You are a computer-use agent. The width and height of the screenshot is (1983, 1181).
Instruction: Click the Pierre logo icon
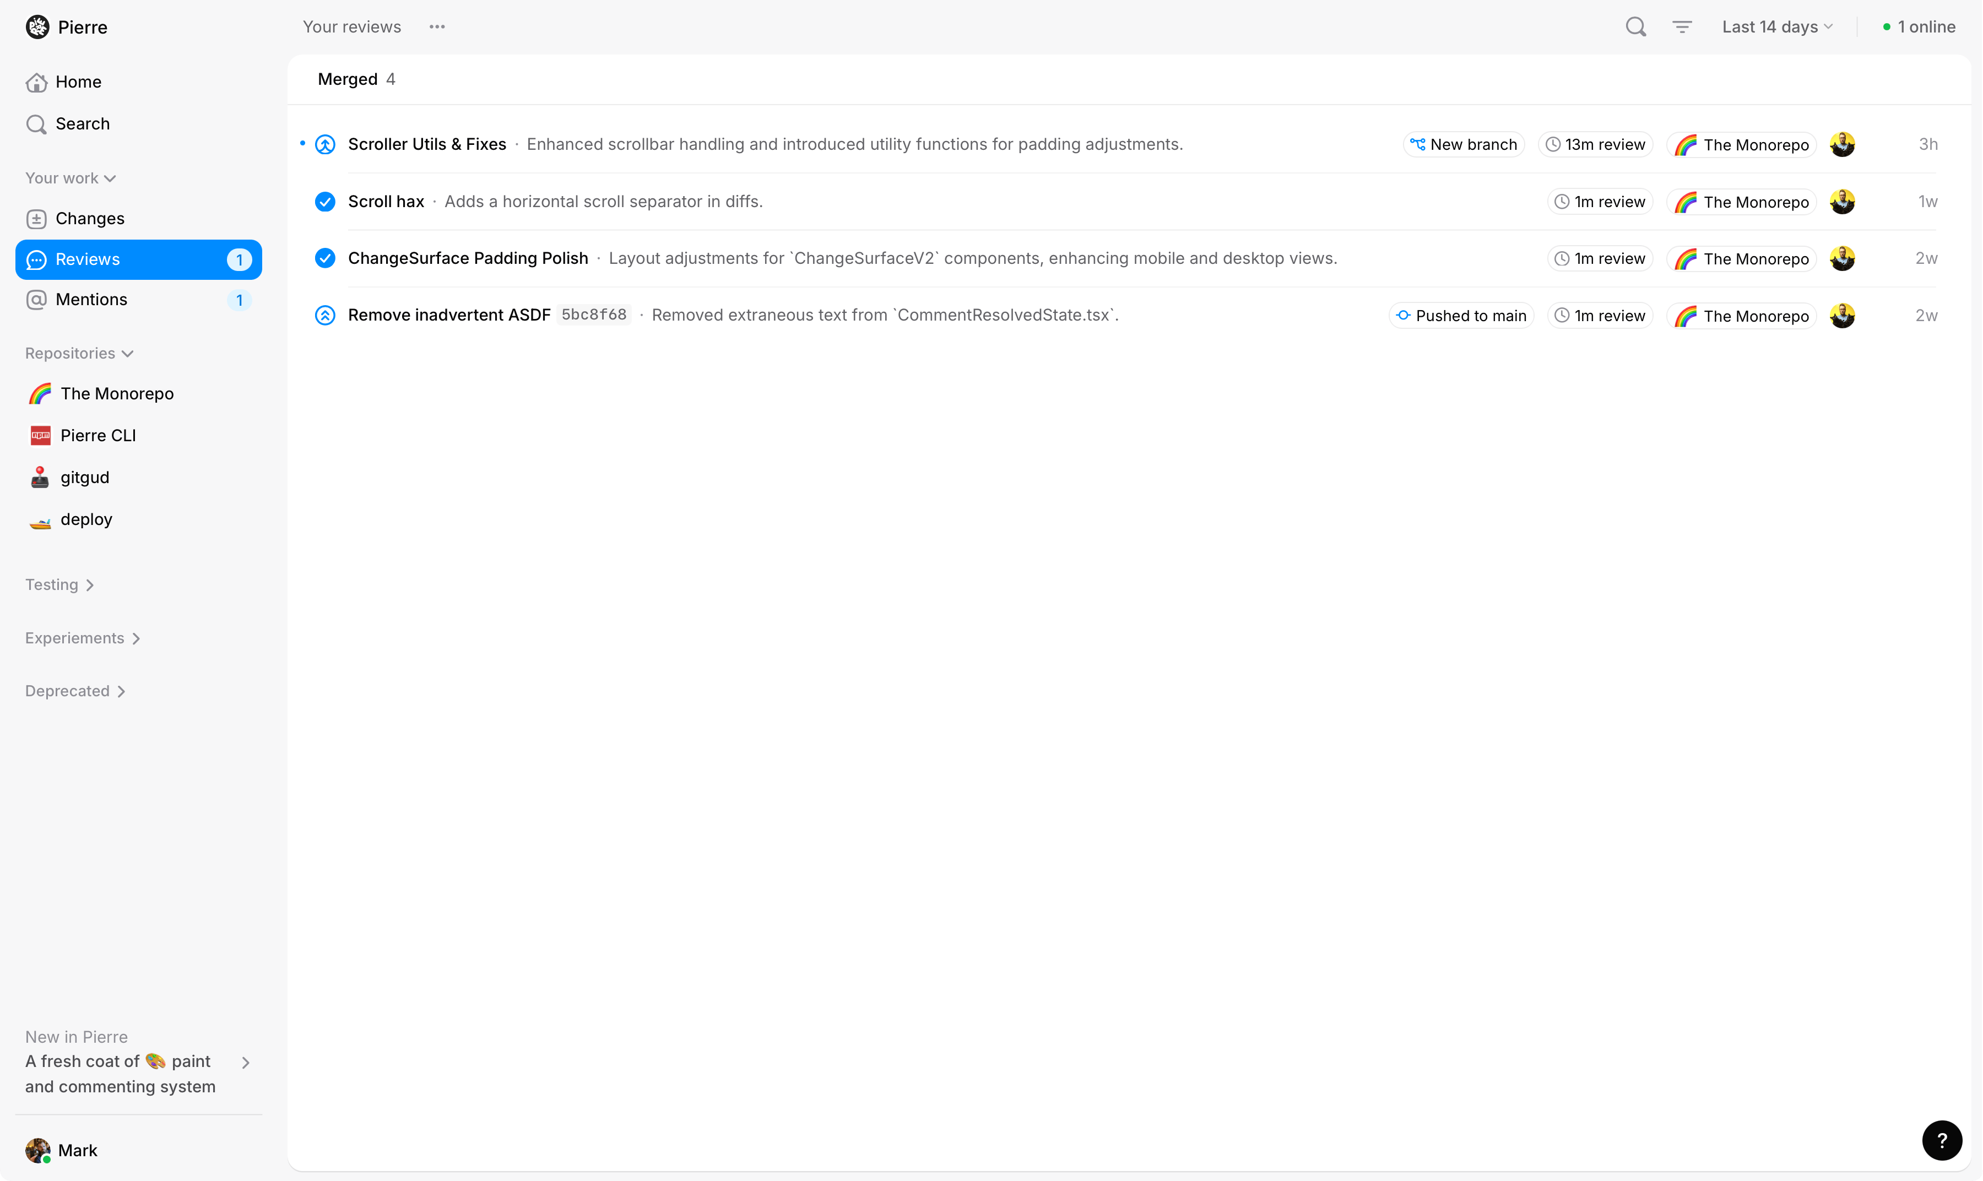pos(37,27)
